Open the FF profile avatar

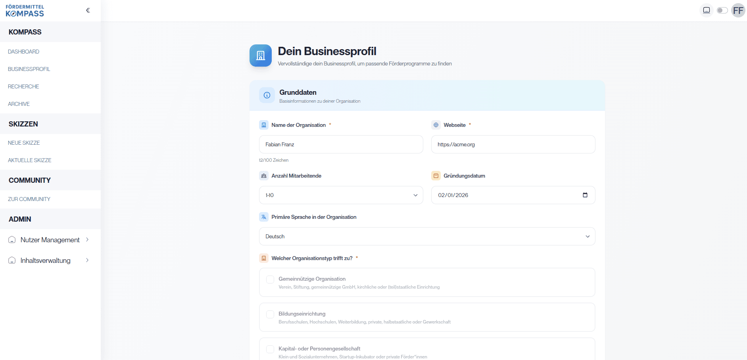tap(738, 10)
